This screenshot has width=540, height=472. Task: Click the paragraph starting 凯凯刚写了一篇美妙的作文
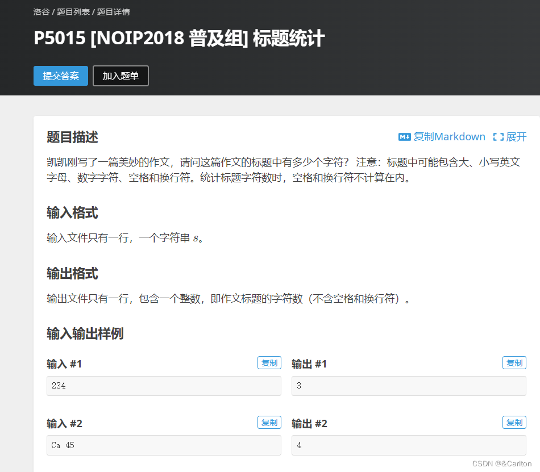tap(284, 170)
